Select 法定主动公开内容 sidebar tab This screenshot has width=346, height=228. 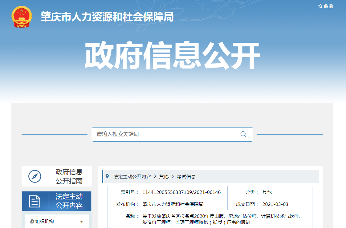point(56,201)
